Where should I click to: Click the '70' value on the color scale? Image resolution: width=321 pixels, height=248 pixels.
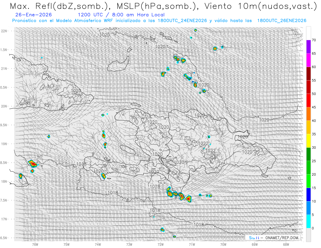coord(314,40)
